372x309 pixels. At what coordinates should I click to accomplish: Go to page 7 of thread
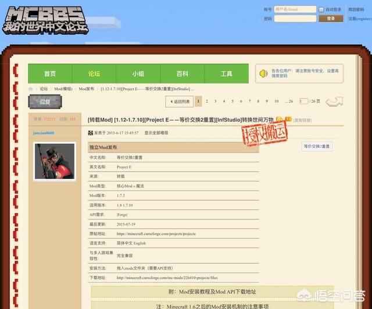pos(249,101)
